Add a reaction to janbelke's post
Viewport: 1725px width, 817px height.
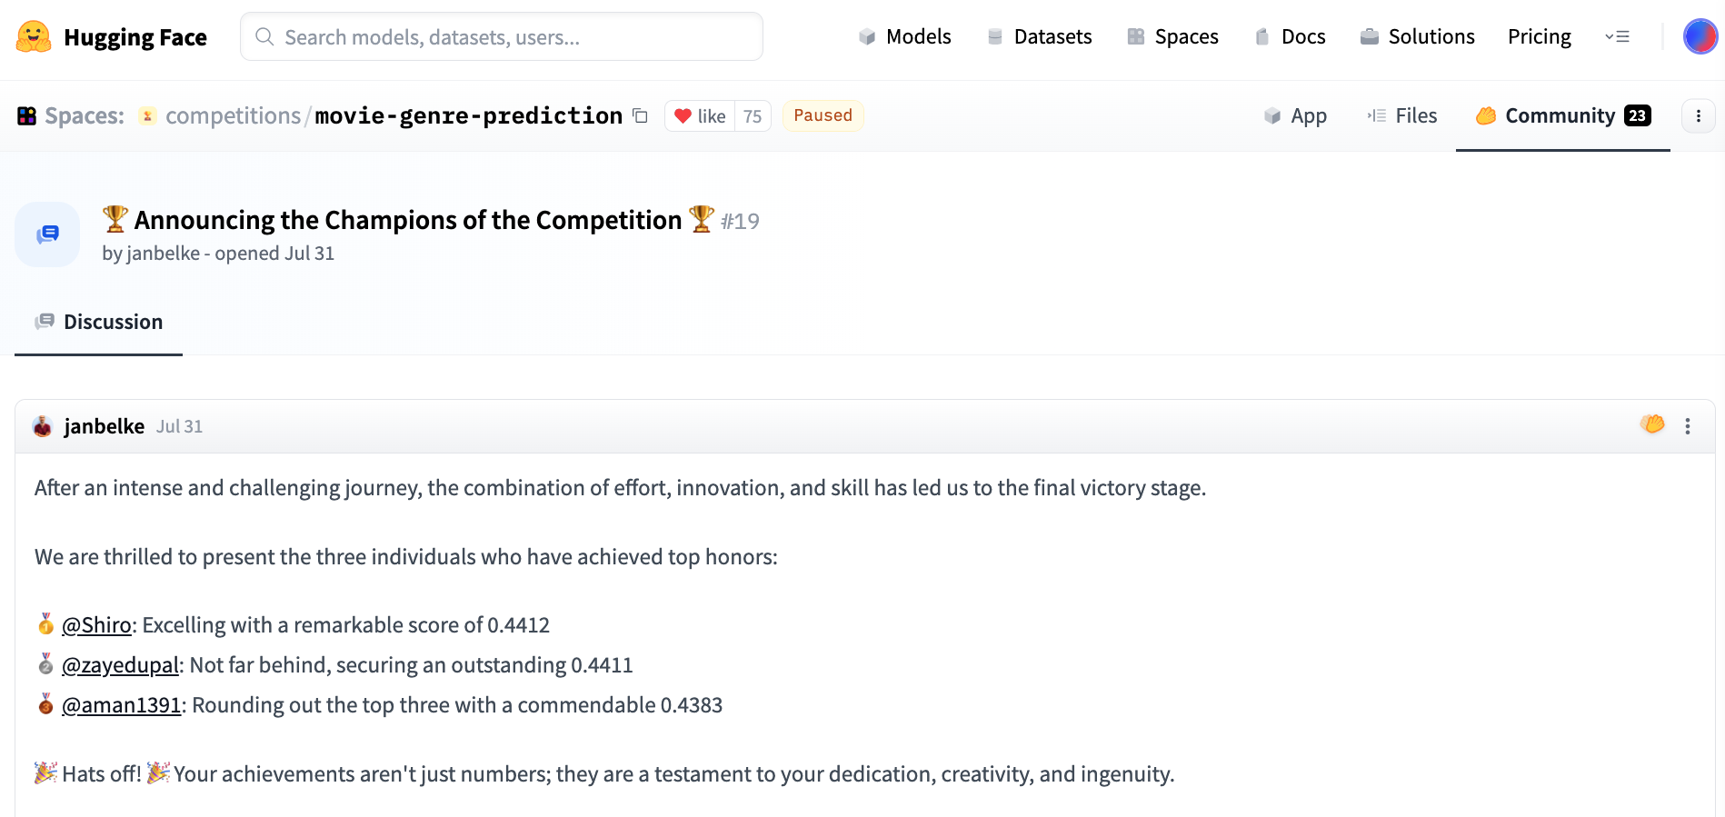pyautogui.click(x=1652, y=424)
